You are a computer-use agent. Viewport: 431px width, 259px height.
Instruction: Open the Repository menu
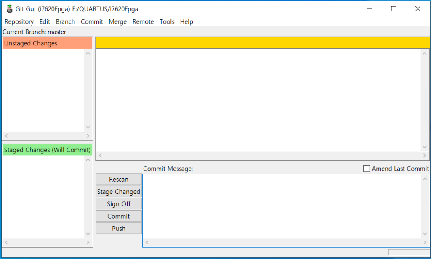[x=19, y=21]
